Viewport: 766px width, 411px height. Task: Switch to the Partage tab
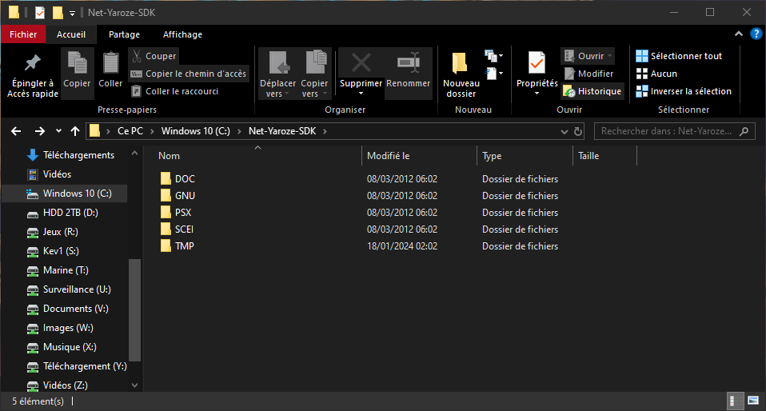pos(124,34)
